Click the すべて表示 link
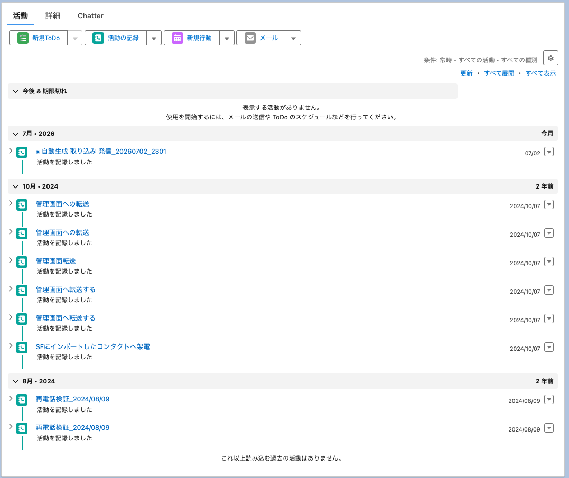The height and width of the screenshot is (478, 569). 540,73
